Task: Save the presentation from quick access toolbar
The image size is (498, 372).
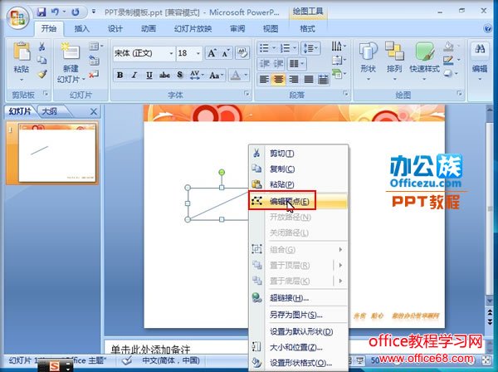Action: 41,12
